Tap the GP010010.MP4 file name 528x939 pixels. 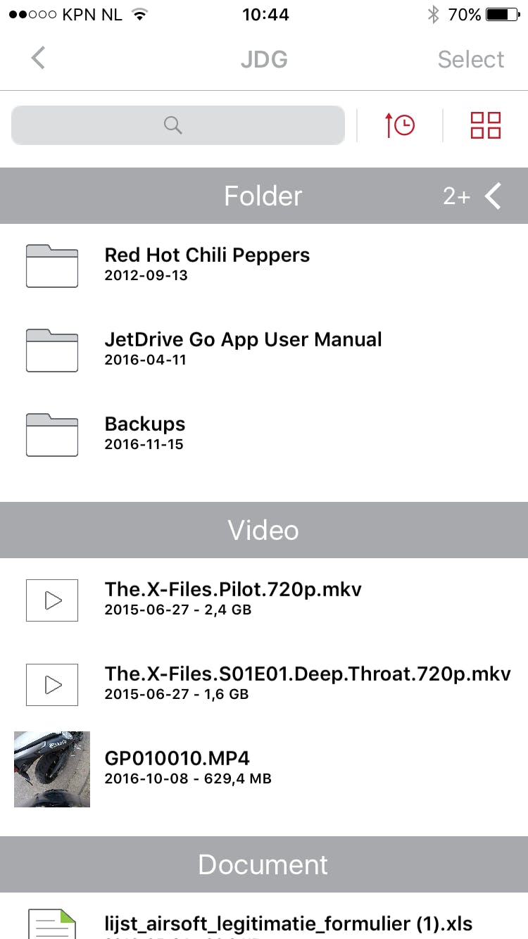[177, 758]
